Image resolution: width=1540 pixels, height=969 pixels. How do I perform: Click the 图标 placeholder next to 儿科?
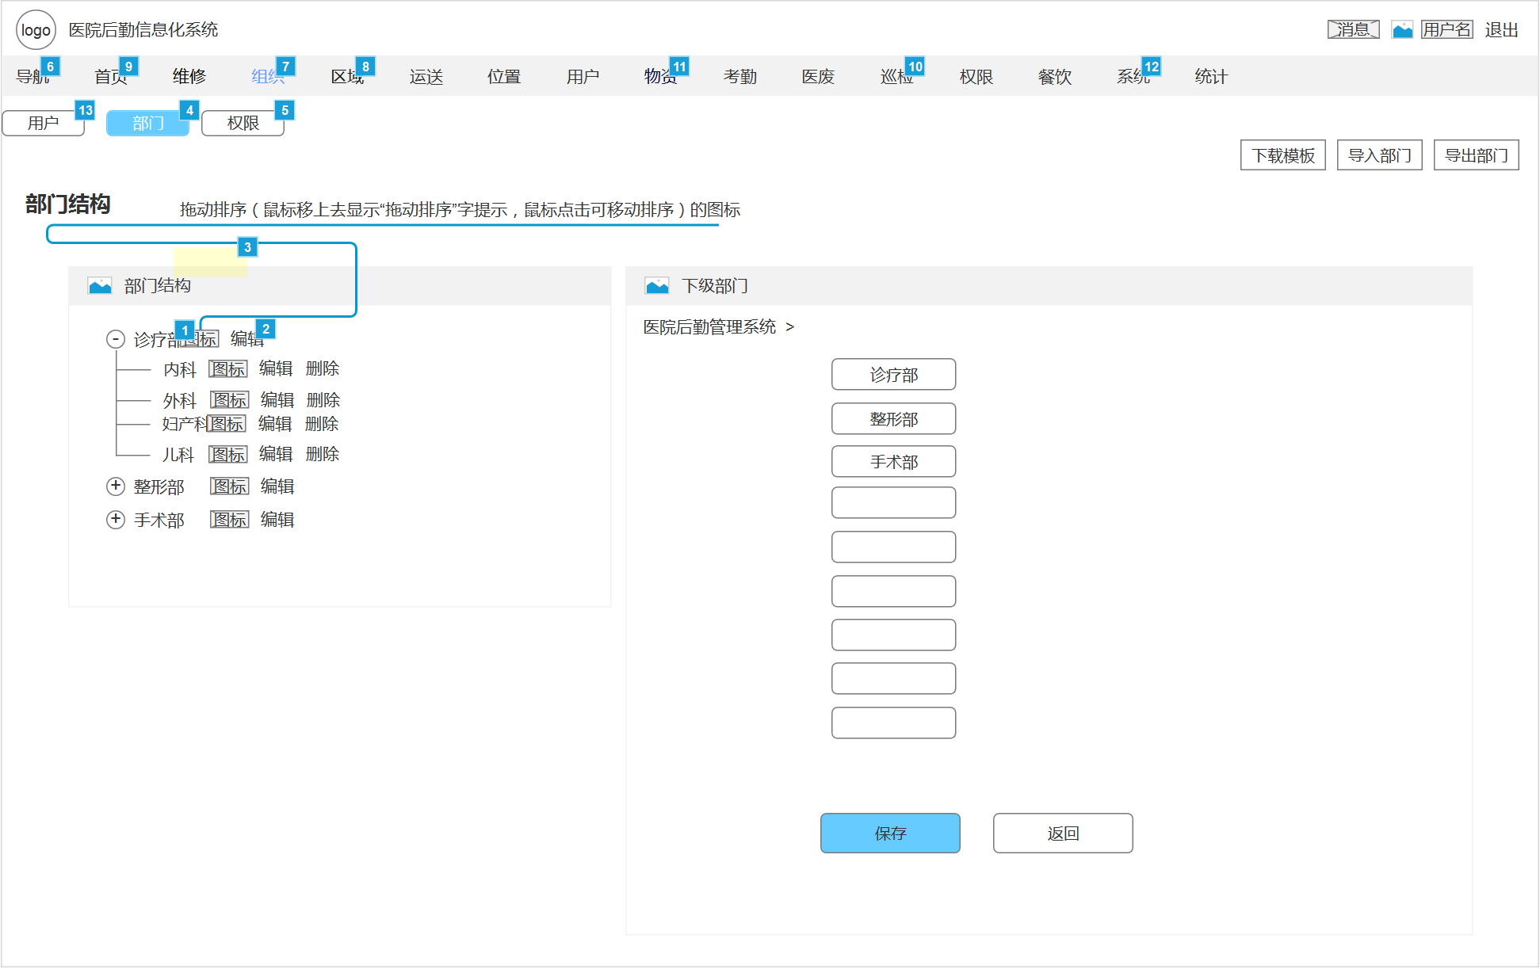tap(228, 455)
